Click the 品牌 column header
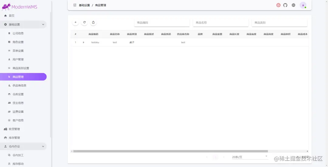This screenshot has width=328, height=167. pyautogui.click(x=200, y=34)
